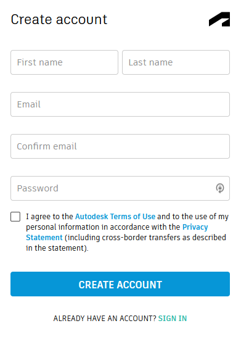Screen dimensions: 241x347
Task: Click the word Privacy ending the second line
Action: click(x=195, y=227)
